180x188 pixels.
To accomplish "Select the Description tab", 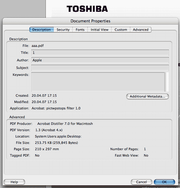I will (42, 30).
